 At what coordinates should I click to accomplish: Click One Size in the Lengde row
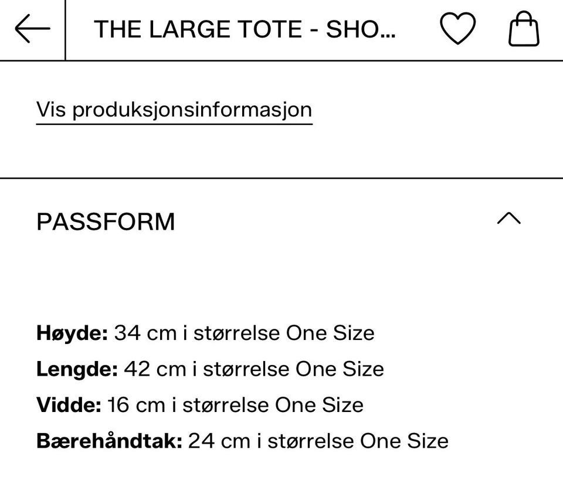tap(340, 369)
